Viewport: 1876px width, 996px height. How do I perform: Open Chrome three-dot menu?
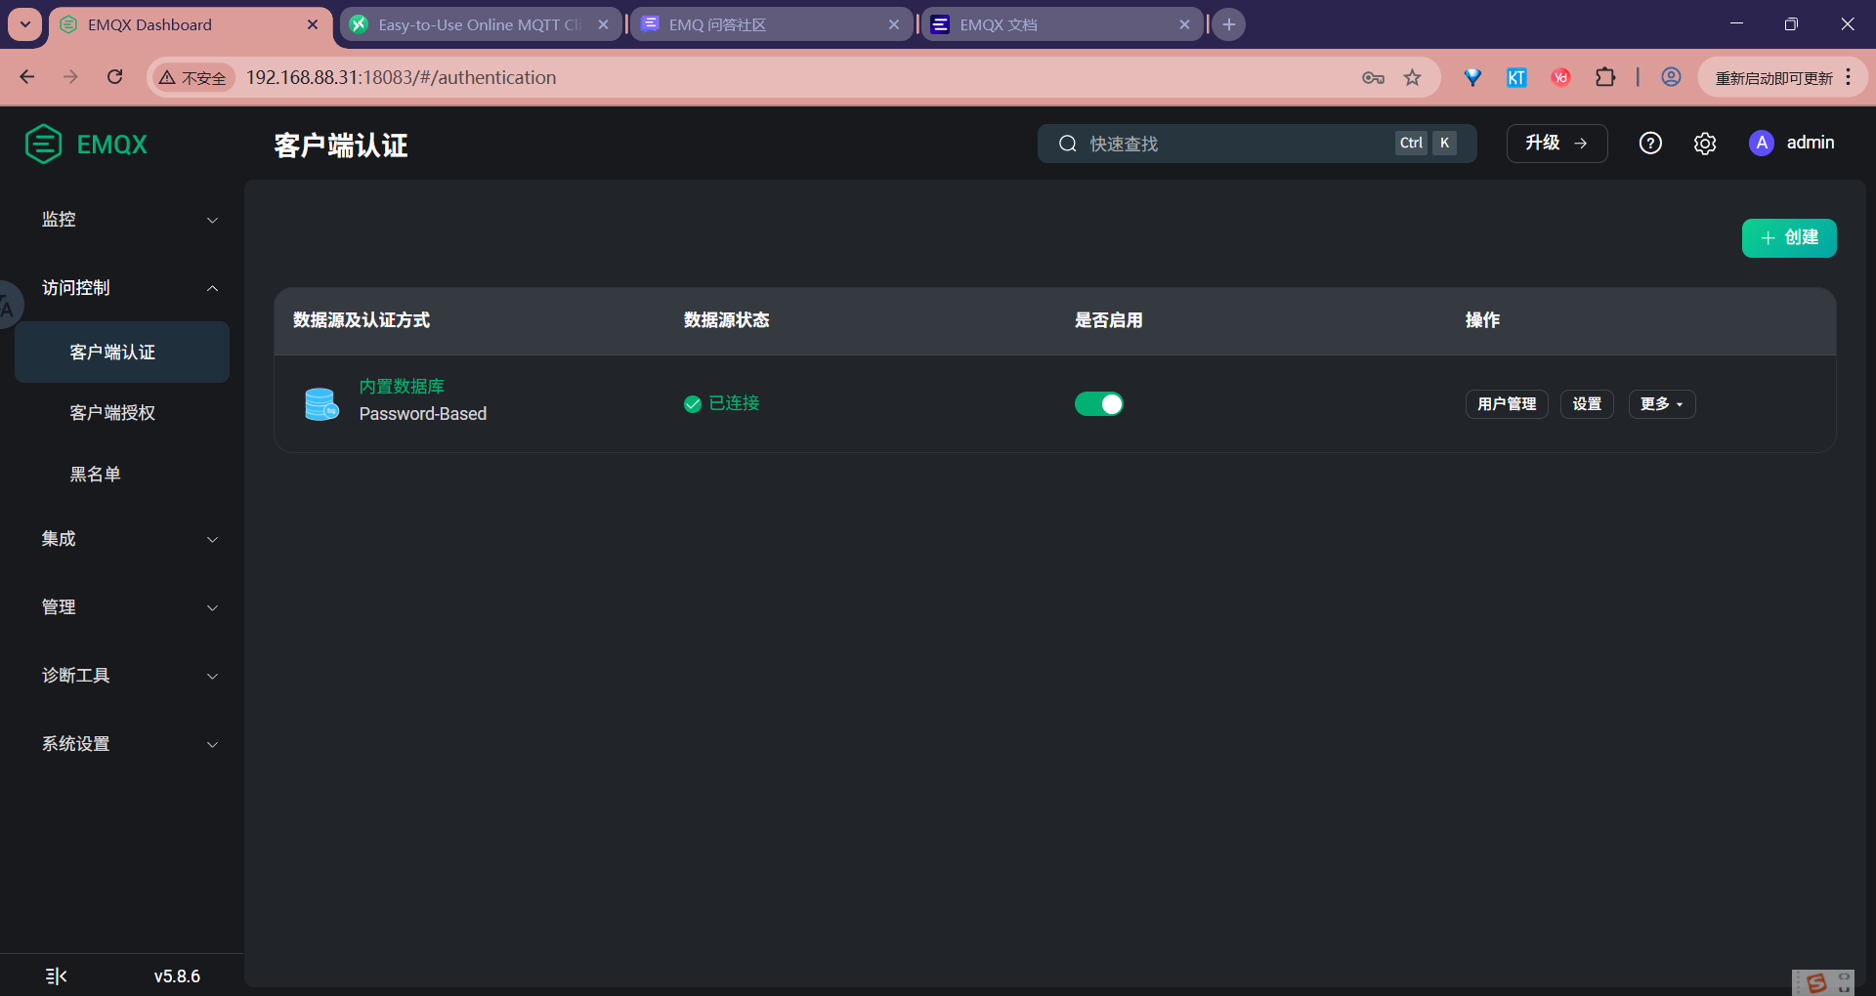[1849, 77]
